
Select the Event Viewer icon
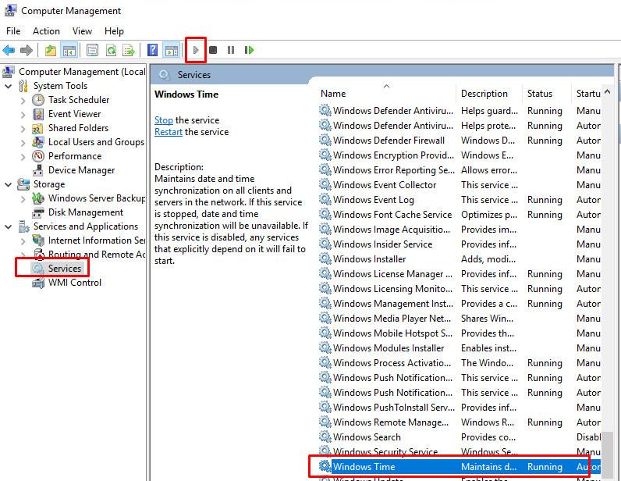(38, 114)
